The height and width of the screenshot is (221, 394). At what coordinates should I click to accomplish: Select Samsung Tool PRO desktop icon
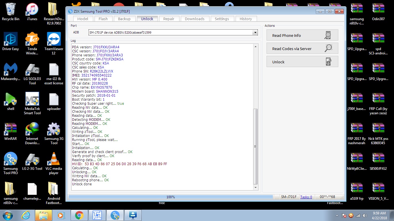[x=11, y=163]
